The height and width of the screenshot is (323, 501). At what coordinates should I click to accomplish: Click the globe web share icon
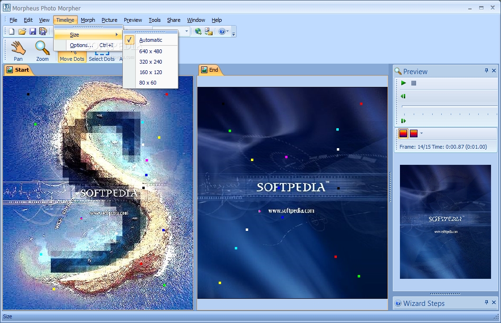(198, 31)
